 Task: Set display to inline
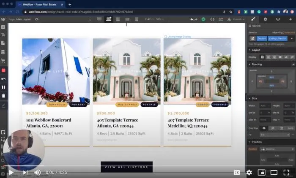pyautogui.click(x=286, y=57)
